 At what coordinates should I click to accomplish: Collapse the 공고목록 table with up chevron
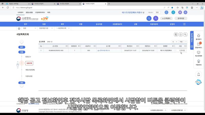(x=186, y=42)
